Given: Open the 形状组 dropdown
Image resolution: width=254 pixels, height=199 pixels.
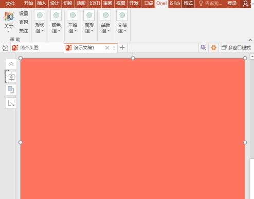Looking at the screenshot, I should point(40,22).
